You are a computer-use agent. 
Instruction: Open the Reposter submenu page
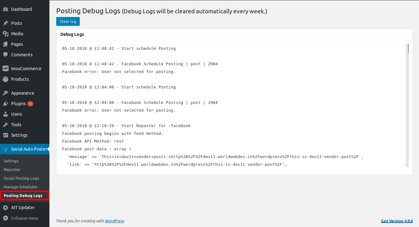12,169
